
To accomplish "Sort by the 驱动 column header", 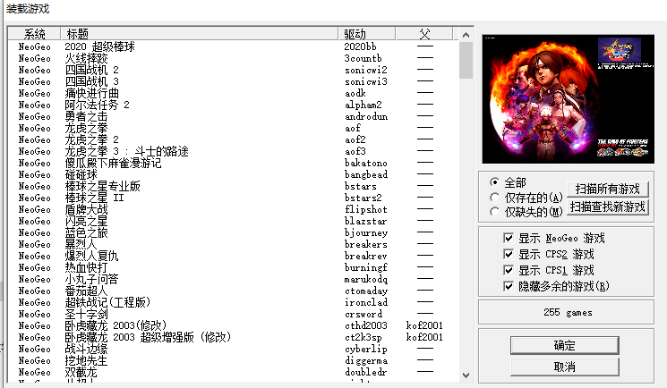I will pos(367,34).
